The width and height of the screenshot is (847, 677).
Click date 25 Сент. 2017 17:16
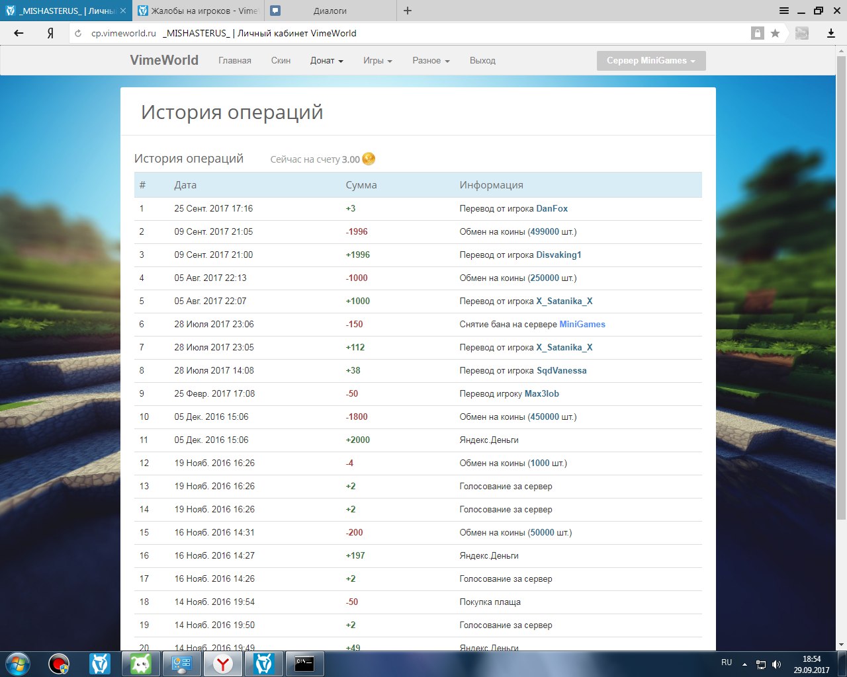pos(214,208)
